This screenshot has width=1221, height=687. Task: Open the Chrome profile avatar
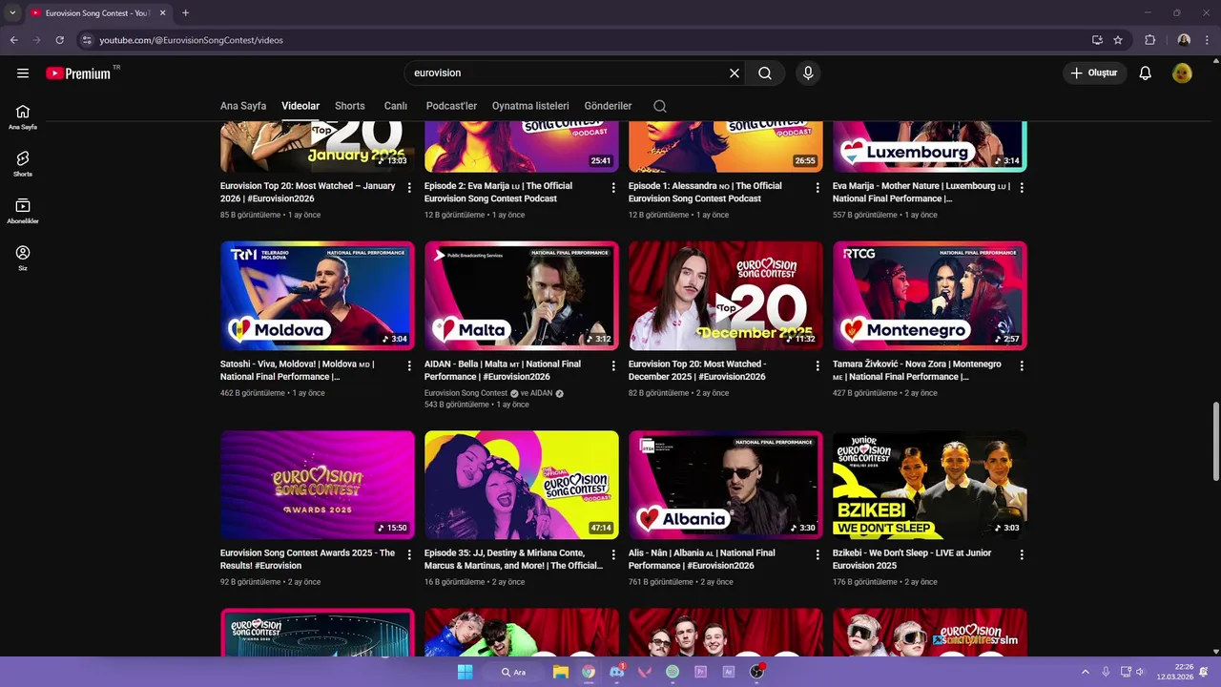(1184, 40)
